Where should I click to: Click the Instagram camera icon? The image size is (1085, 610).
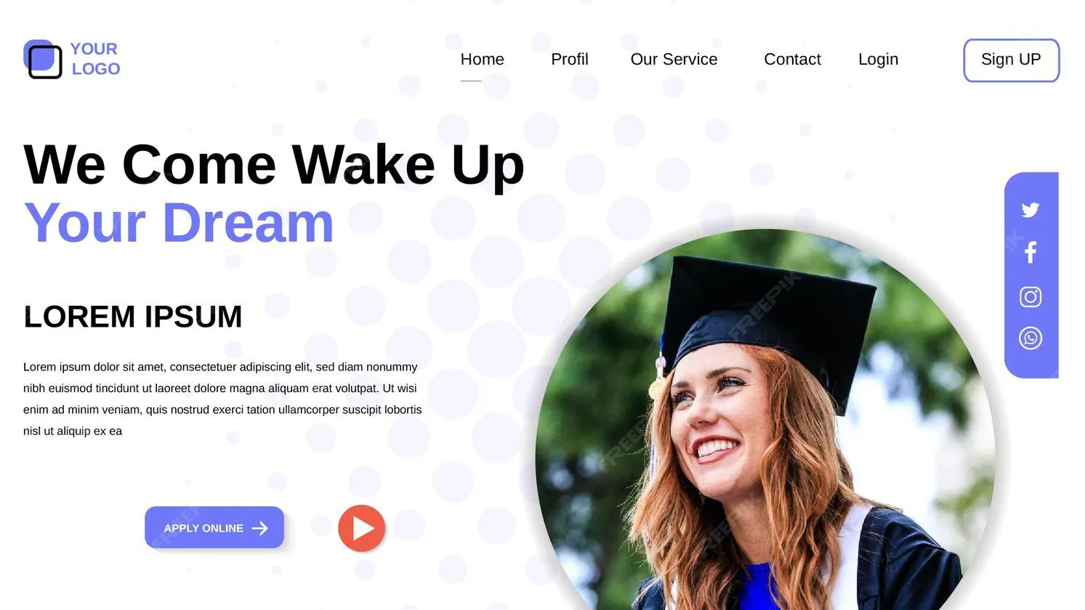[x=1030, y=296]
